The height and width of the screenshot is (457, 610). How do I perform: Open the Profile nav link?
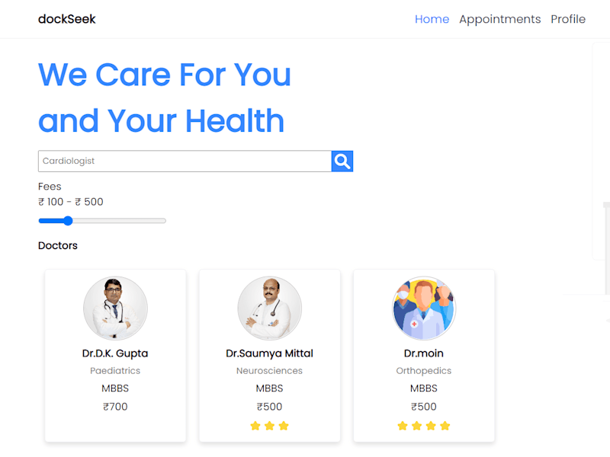568,19
